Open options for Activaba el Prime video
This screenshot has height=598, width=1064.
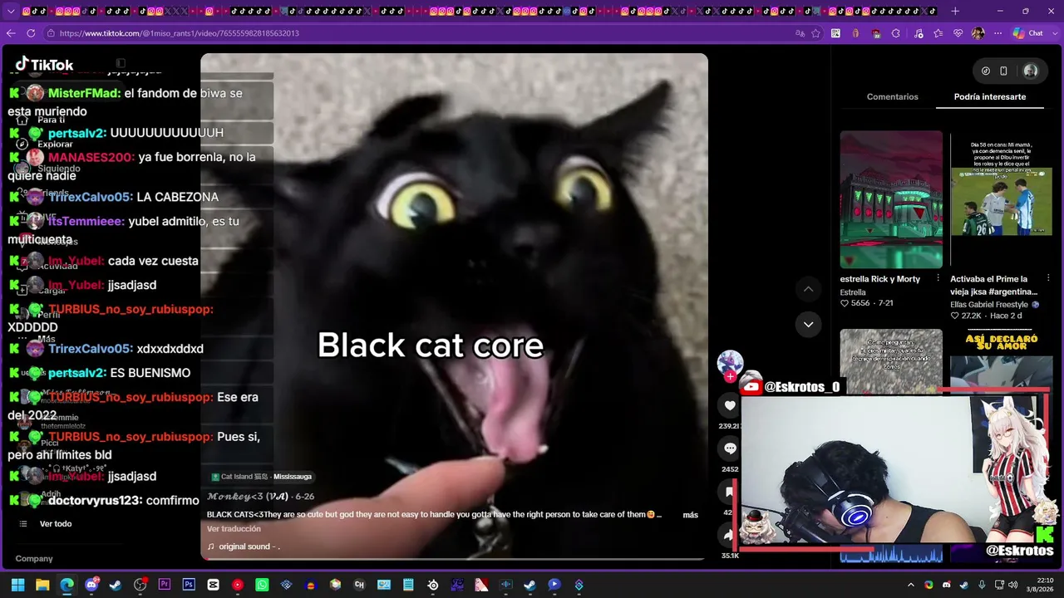click(x=1048, y=278)
